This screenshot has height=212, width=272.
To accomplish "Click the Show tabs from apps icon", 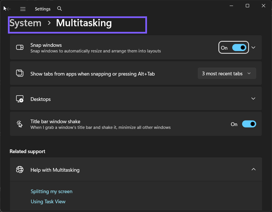I will [20, 73].
